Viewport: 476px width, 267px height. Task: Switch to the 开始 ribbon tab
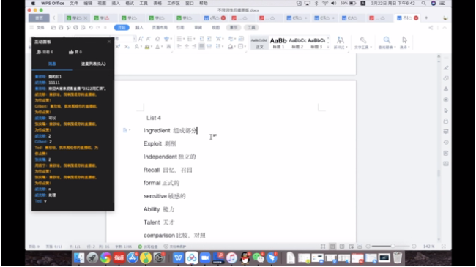[x=122, y=28]
